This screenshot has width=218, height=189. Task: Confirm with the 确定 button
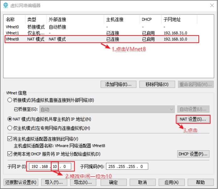pyautogui.click(x=114, y=182)
